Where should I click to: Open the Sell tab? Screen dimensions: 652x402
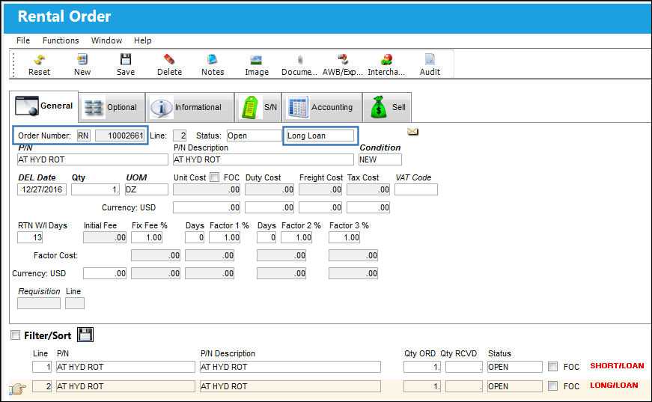387,107
